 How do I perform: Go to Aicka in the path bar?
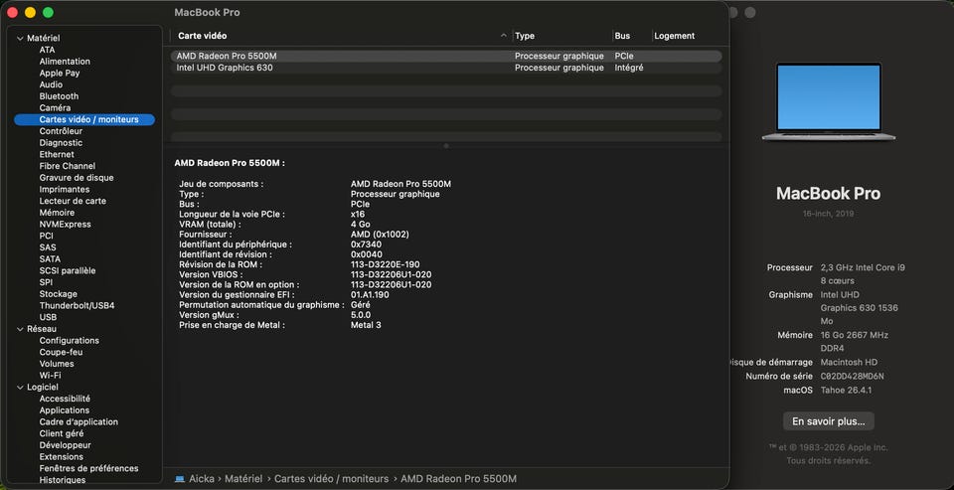[202, 479]
